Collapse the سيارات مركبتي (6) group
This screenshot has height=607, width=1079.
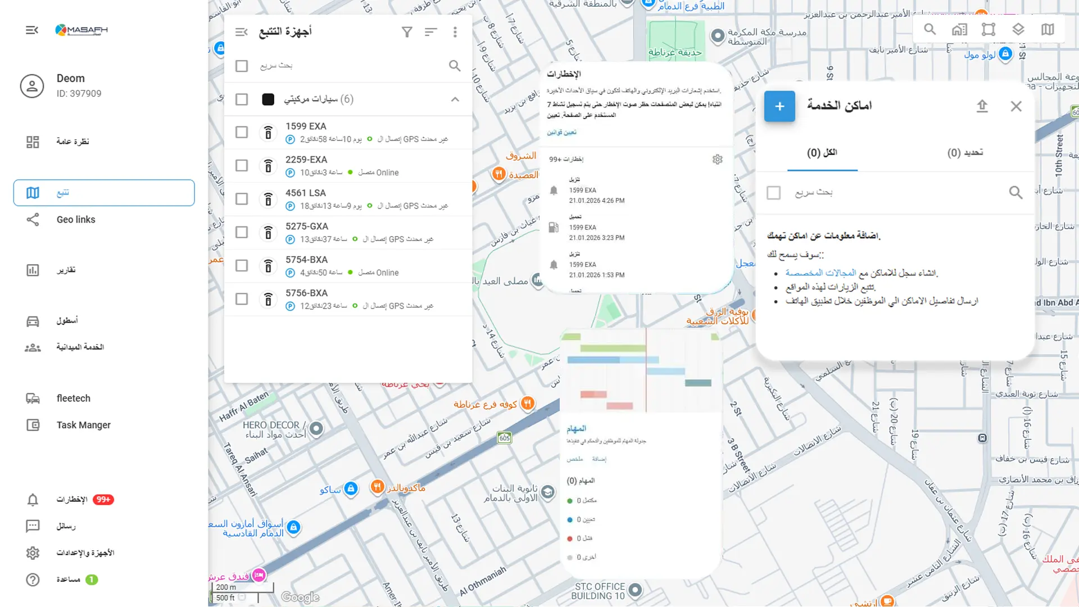pyautogui.click(x=455, y=99)
